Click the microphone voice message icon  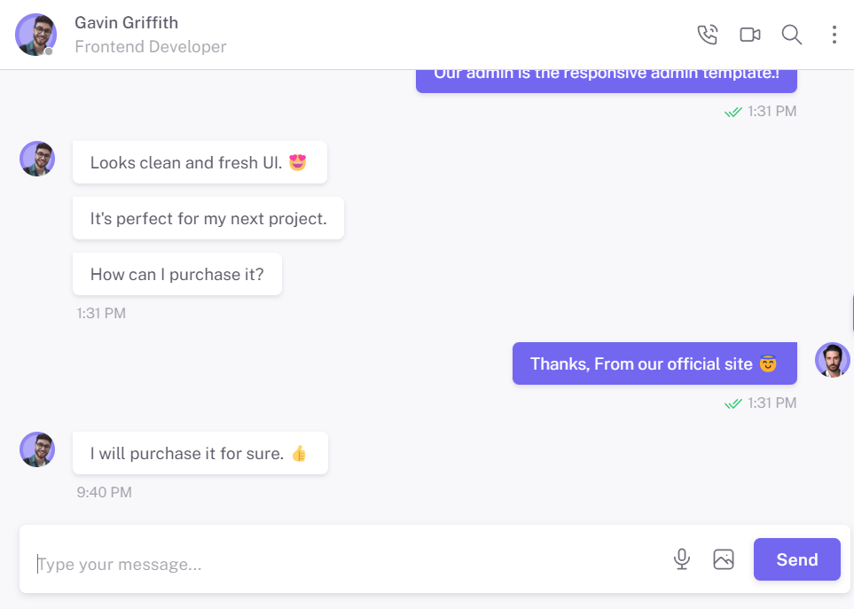coord(681,559)
